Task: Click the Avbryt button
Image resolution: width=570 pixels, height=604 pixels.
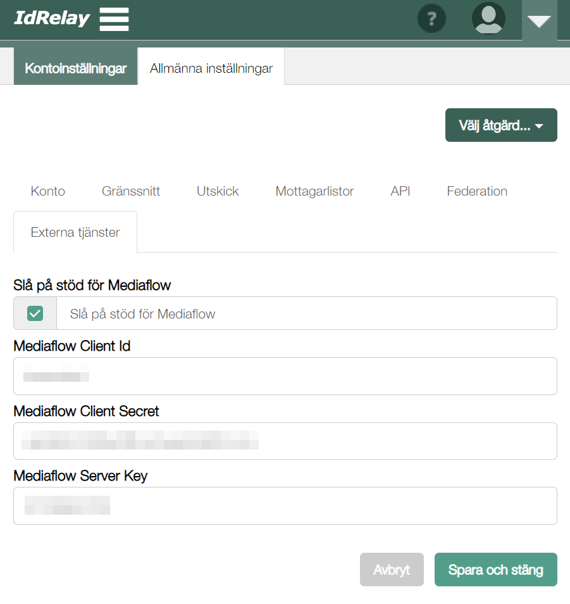Action: [x=392, y=569]
